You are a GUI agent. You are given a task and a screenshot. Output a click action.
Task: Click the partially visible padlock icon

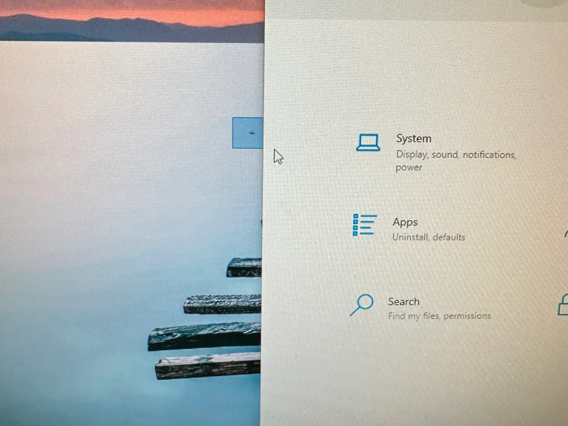coord(563,305)
